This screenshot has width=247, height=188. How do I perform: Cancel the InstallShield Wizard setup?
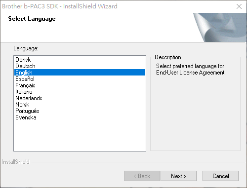[220, 176]
